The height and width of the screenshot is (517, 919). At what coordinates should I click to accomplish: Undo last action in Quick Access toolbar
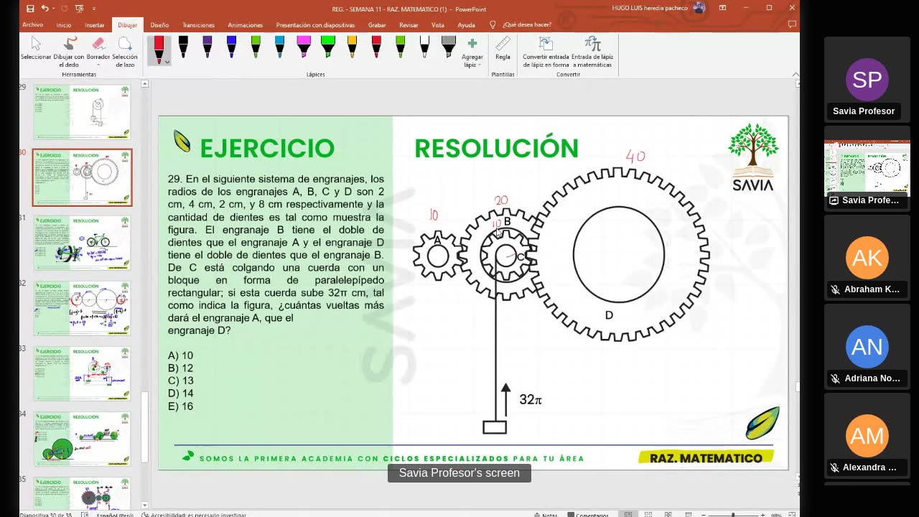[x=45, y=9]
